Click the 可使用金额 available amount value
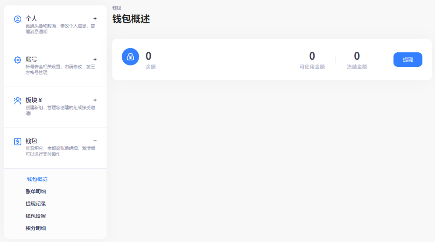The height and width of the screenshot is (242, 435). pyautogui.click(x=312, y=56)
